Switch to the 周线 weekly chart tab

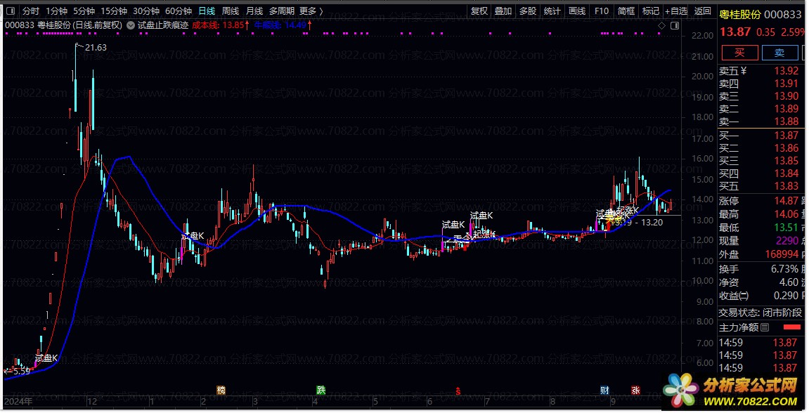[x=231, y=11]
